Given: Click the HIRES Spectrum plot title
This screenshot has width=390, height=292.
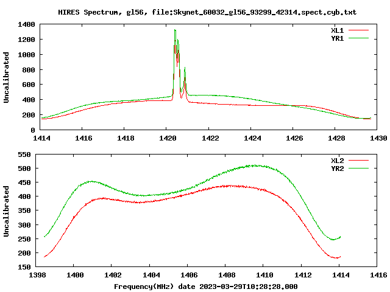Looking at the screenshot, I should [x=207, y=12].
